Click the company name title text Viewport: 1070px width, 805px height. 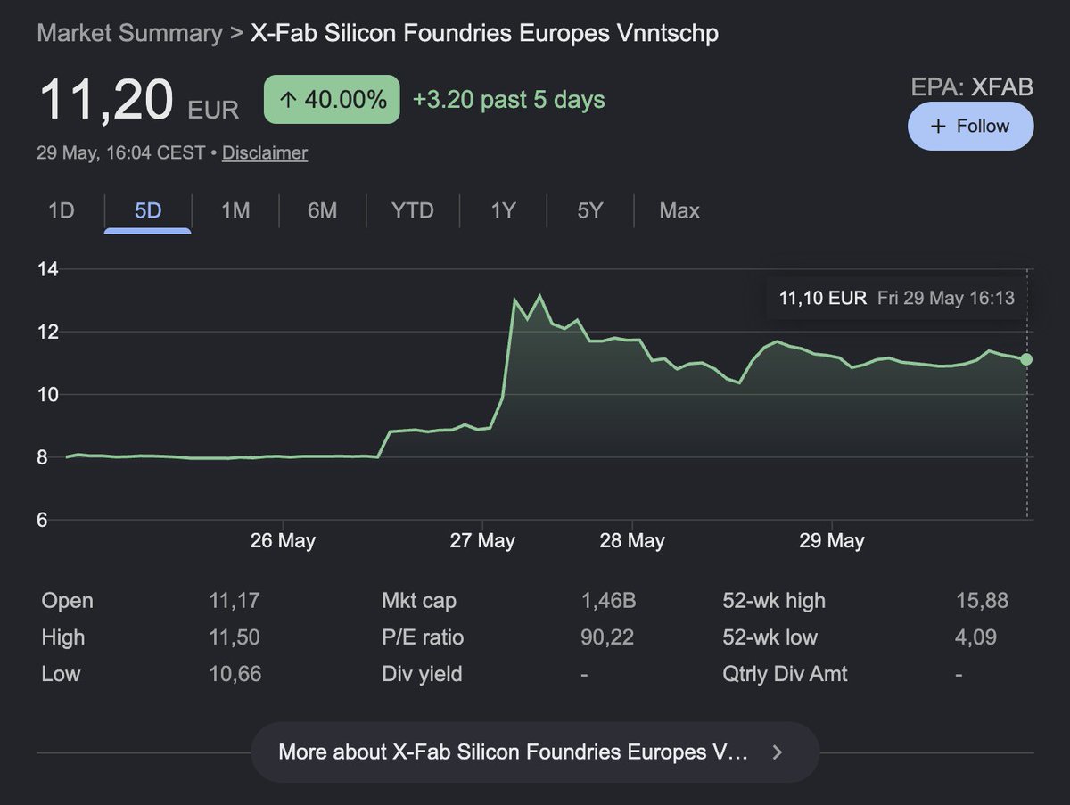485,33
